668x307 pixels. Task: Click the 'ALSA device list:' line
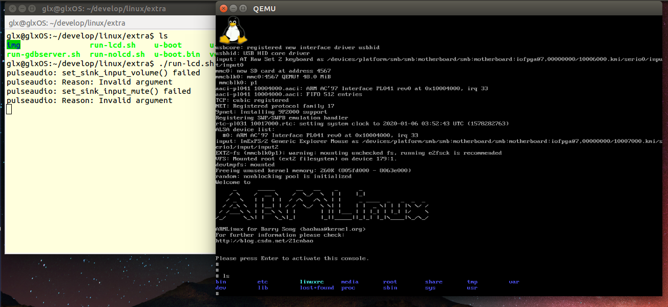click(244, 129)
